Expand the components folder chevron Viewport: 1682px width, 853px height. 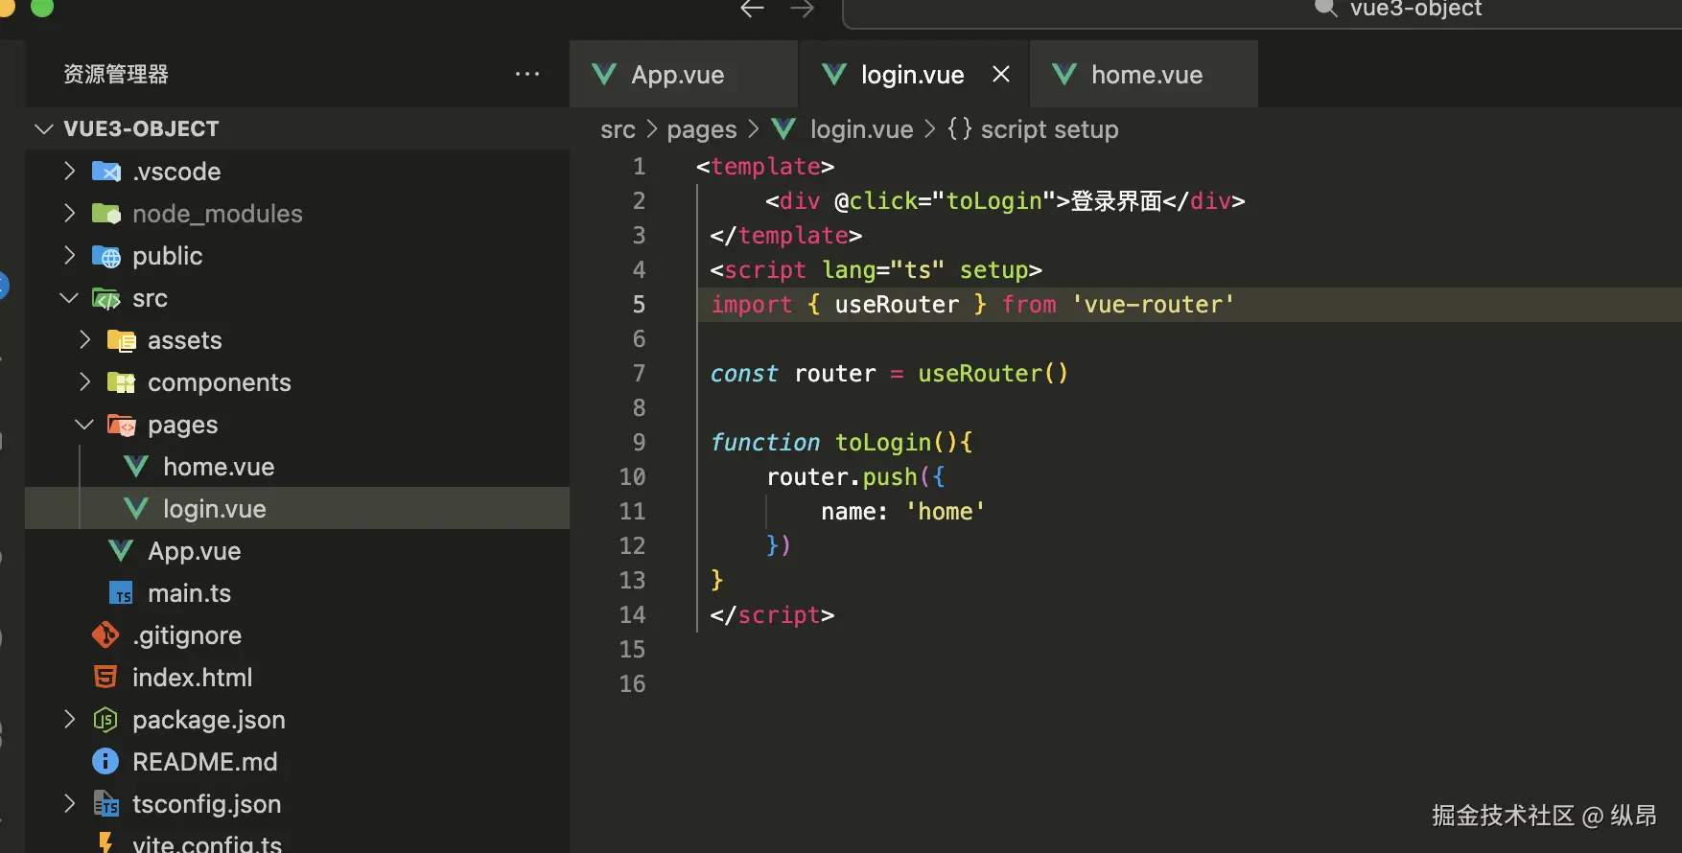[x=84, y=382]
